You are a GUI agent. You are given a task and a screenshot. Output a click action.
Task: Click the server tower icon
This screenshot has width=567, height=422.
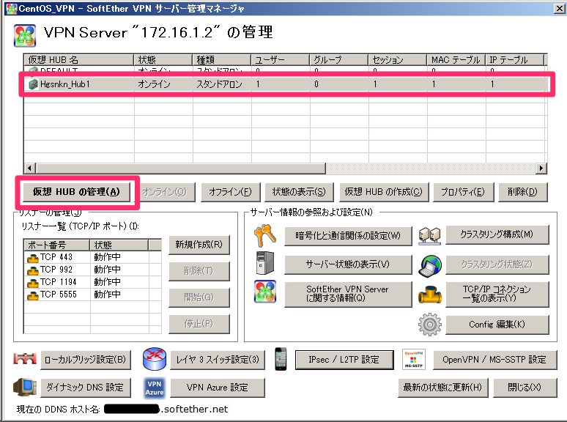coord(265,263)
